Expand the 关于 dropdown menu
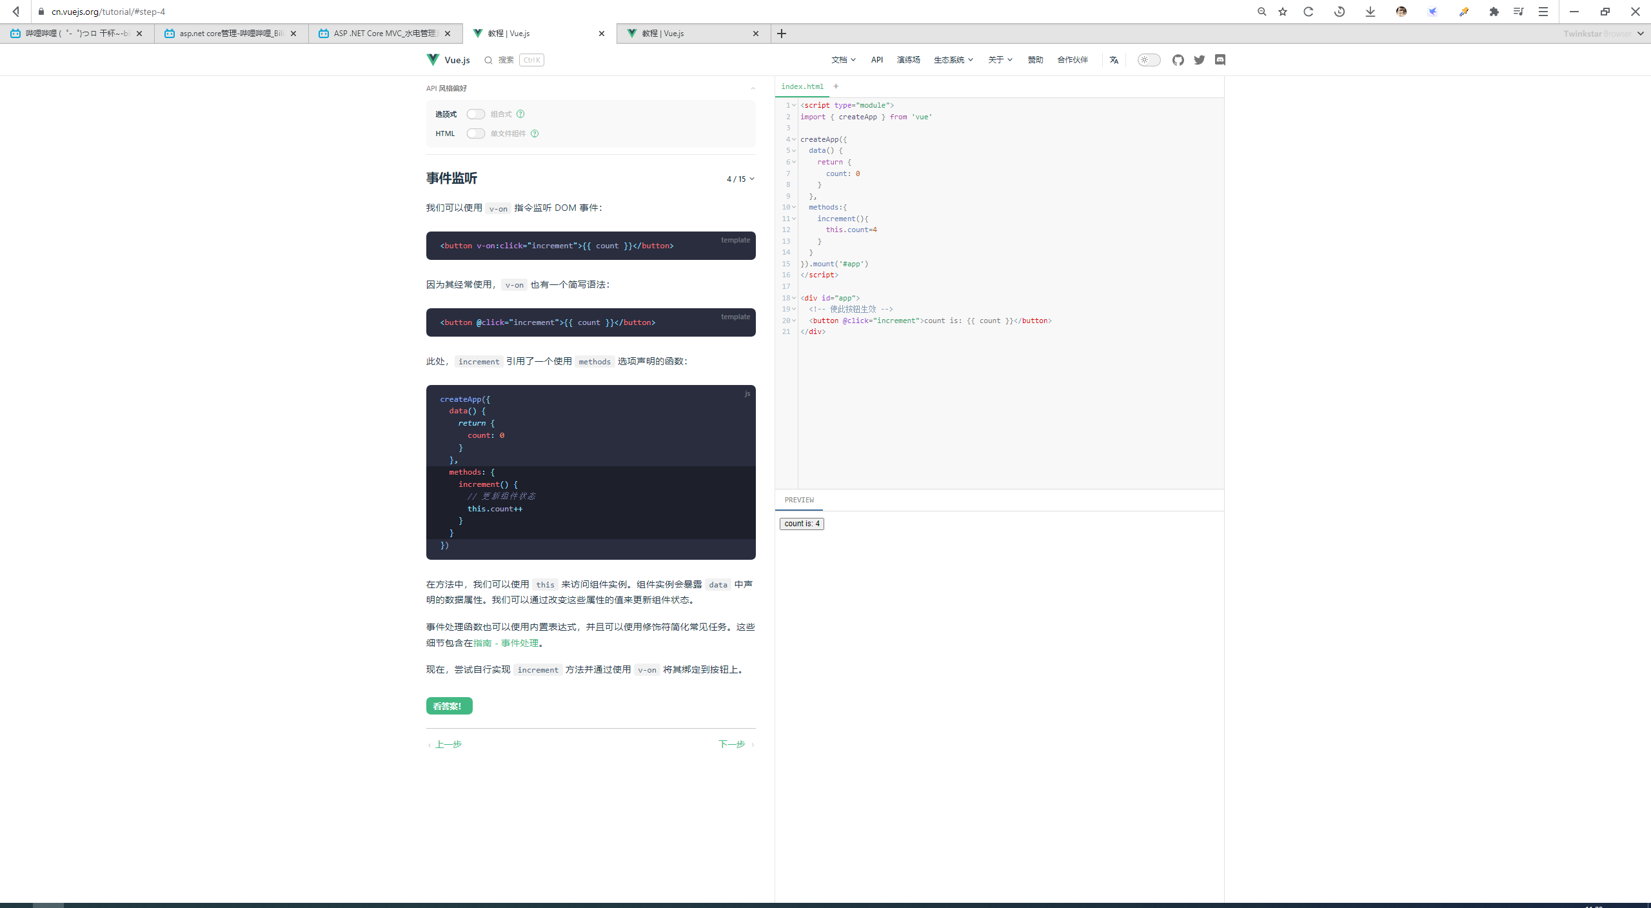Screen dimensions: 1651x908 1000,60
